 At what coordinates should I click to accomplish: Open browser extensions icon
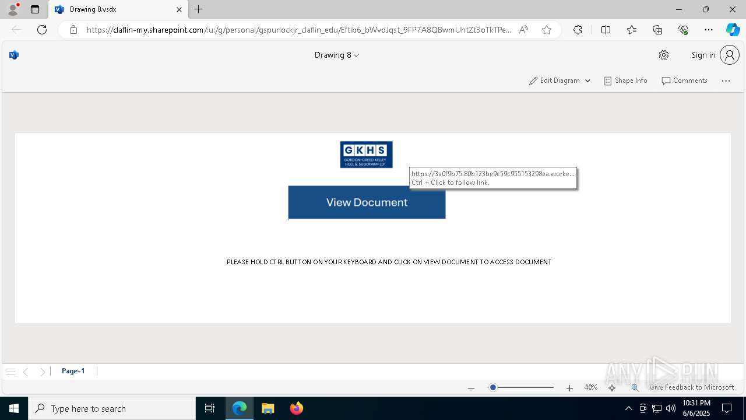point(578,30)
